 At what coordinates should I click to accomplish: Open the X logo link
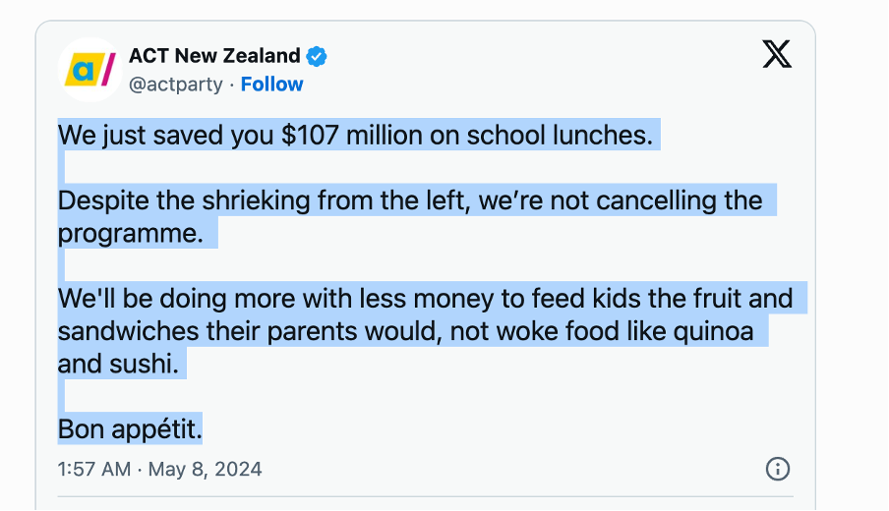[x=777, y=55]
